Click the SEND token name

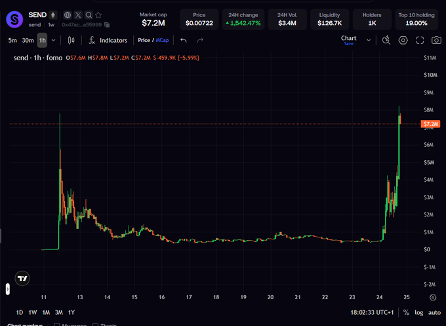click(37, 15)
